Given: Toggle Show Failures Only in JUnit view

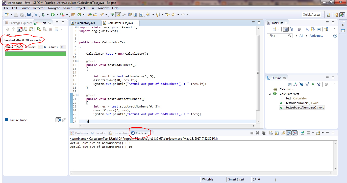Looking at the screenshot, I should pyautogui.click(x=19, y=29).
